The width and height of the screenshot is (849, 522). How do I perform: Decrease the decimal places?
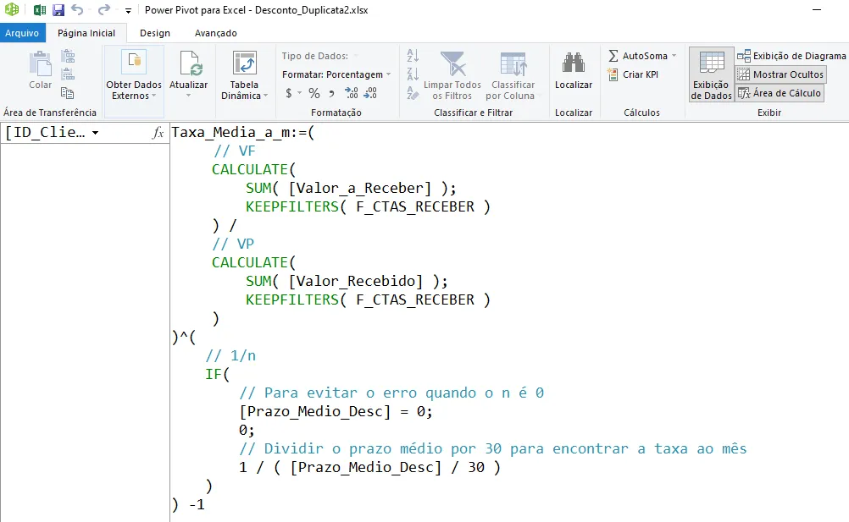point(370,93)
